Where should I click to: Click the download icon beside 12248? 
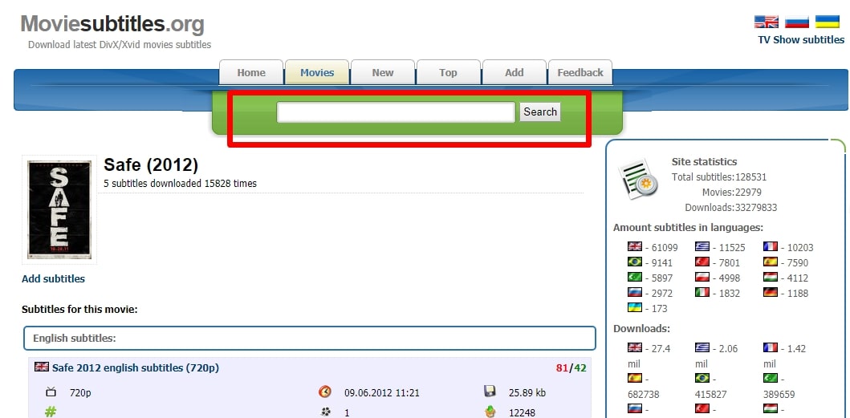pyautogui.click(x=490, y=412)
